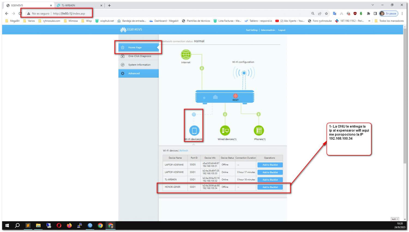409x232 pixels.
Task: Select the Wired devices icon
Action: 225,130
